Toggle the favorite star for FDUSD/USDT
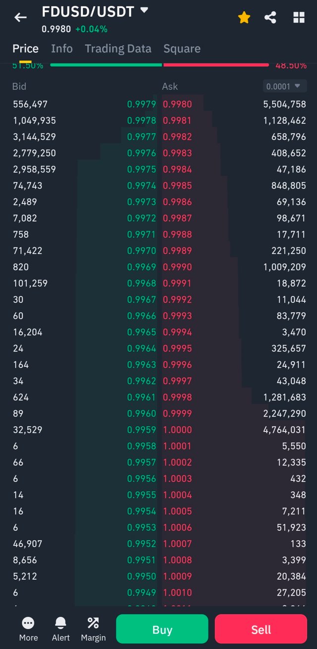Screen dimensions: 317x649 coord(244,18)
